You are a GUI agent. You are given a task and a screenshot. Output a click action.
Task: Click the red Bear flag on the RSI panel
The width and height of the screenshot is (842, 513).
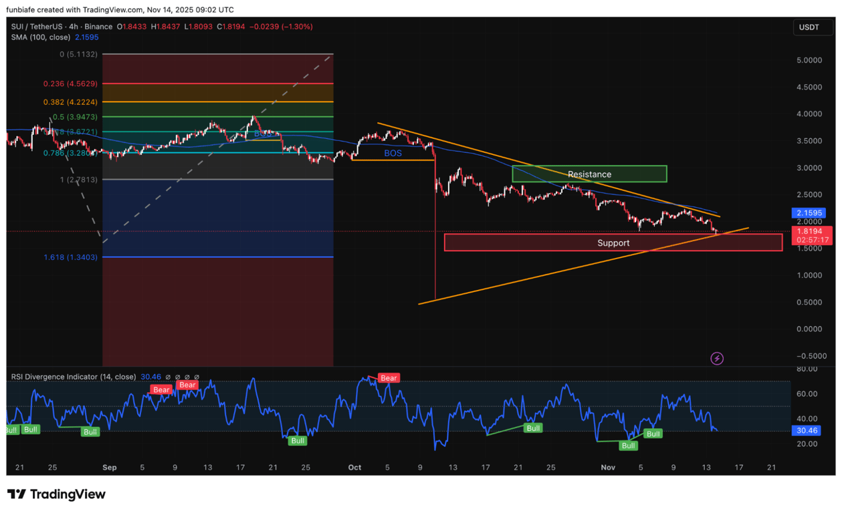click(x=388, y=378)
